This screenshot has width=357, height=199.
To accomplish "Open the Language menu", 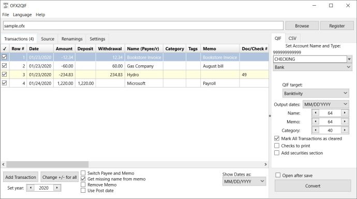I will (x=22, y=15).
